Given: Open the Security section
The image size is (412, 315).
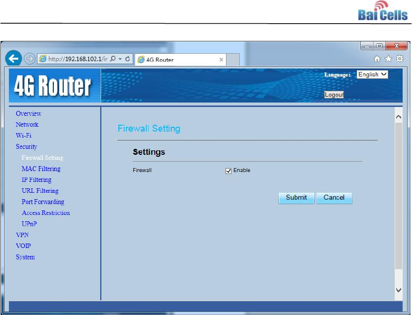Looking at the screenshot, I should (x=27, y=146).
